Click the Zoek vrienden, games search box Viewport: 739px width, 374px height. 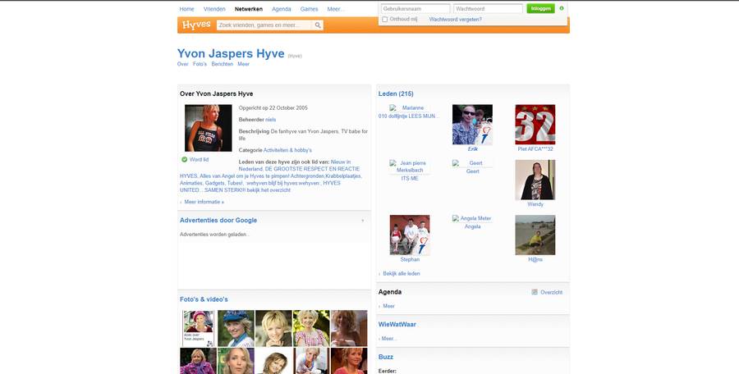pos(265,25)
